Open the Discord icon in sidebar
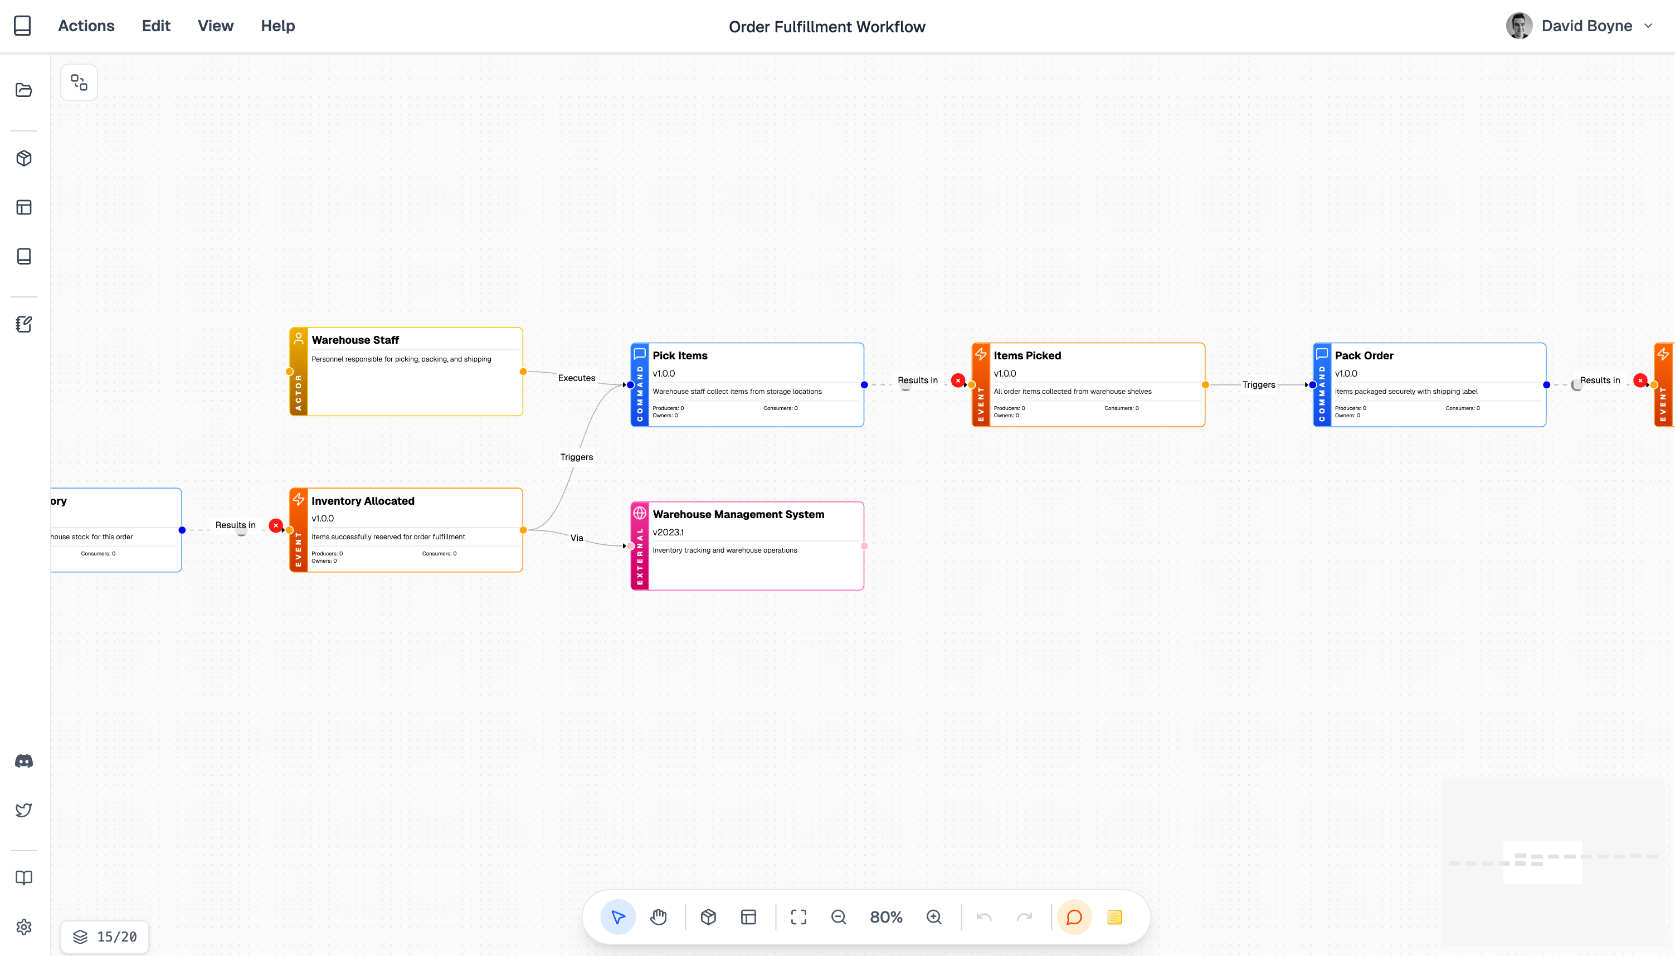 pos(23,761)
